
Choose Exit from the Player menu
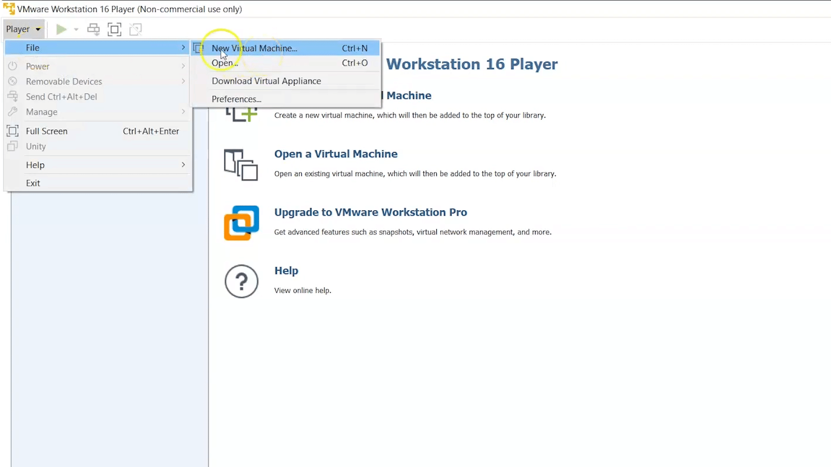click(98, 183)
